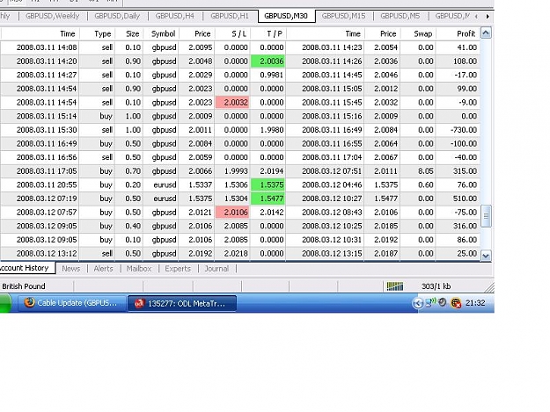Click the profit value 108.00

tap(465, 61)
